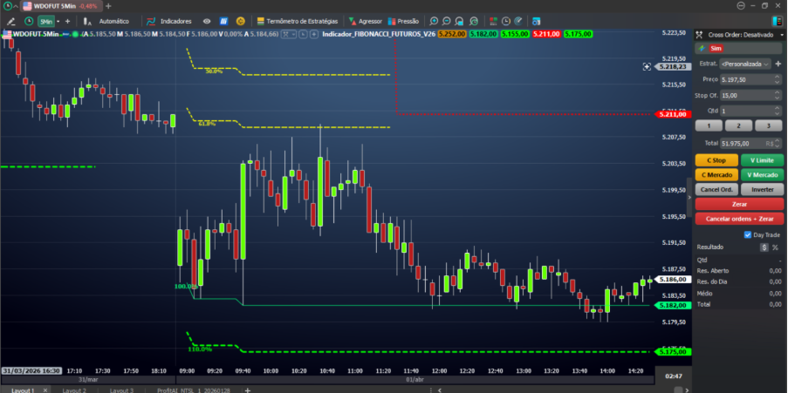Show Resultado in currency with $ toggle

pos(764,247)
